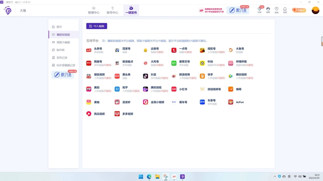Open the user avatar at top right

315,10
